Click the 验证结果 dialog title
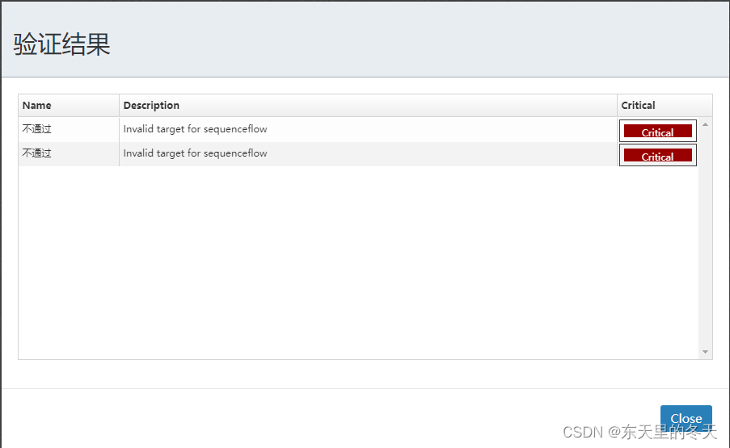The height and width of the screenshot is (448, 730). pyautogui.click(x=62, y=44)
